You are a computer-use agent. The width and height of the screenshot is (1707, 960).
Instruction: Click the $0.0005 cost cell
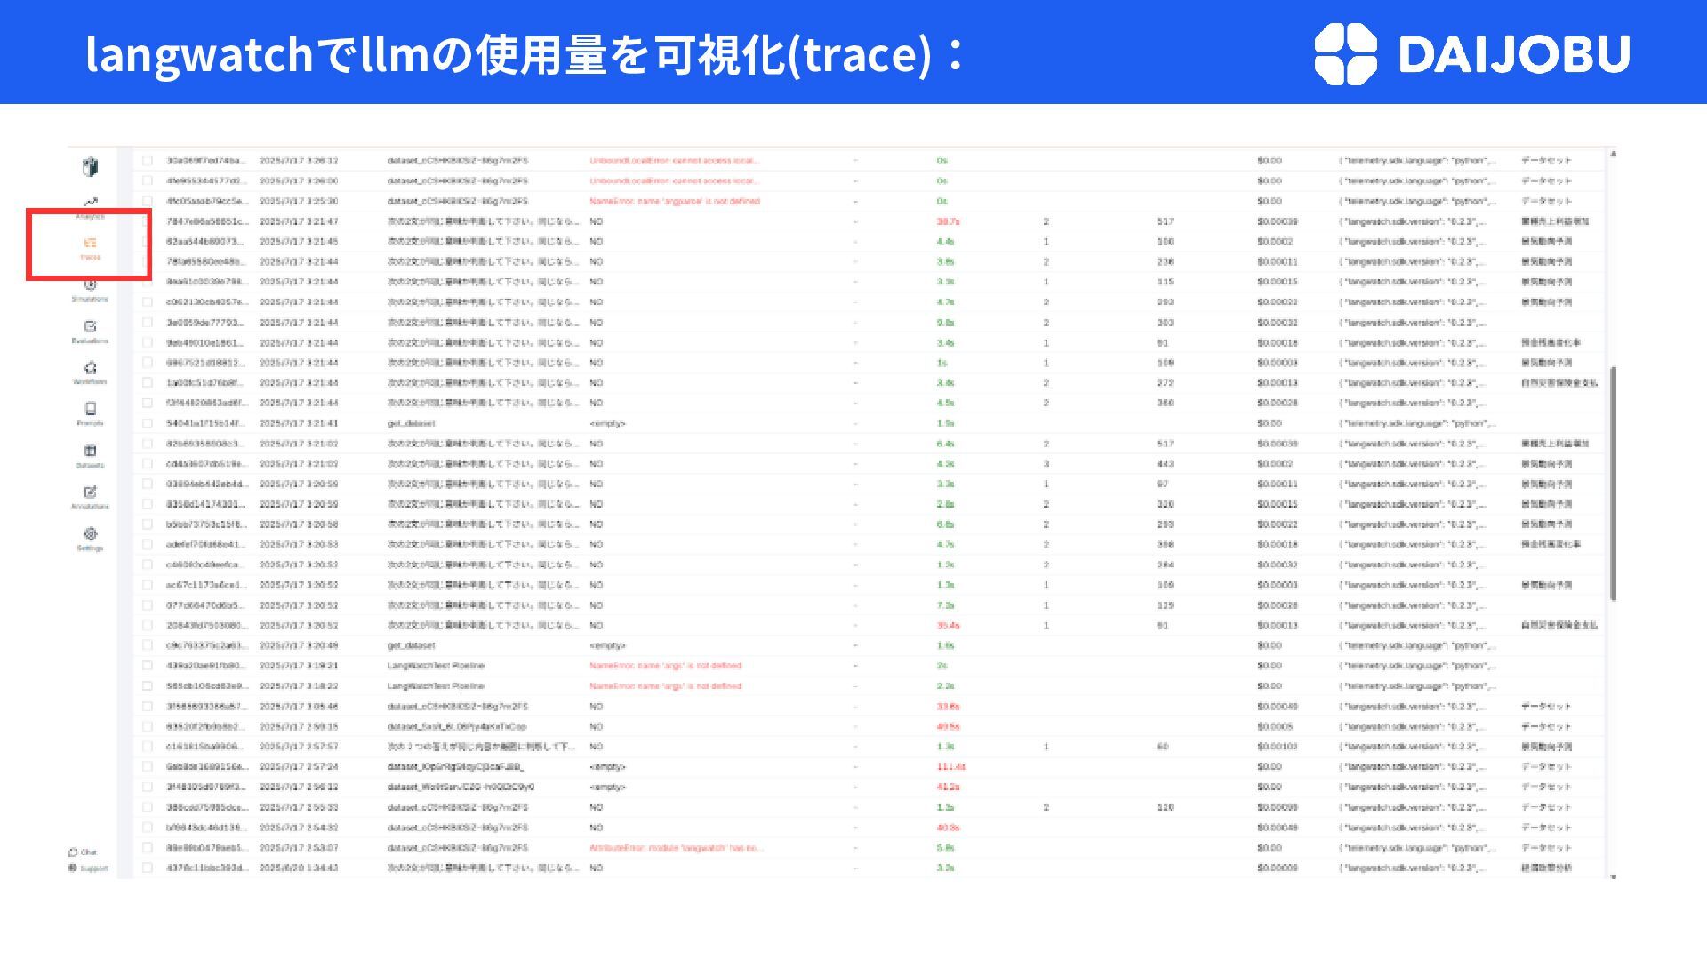1275,726
